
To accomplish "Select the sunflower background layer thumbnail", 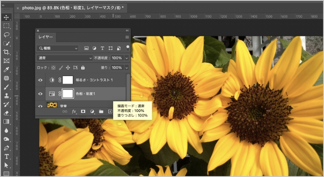I will coord(52,105).
